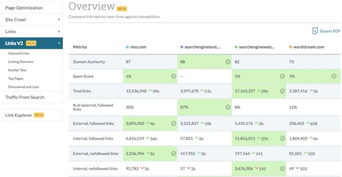342x177 pixels.
Task: Click checkmark icon in wordstream.com Spam Score cell
Action: (x=334, y=77)
